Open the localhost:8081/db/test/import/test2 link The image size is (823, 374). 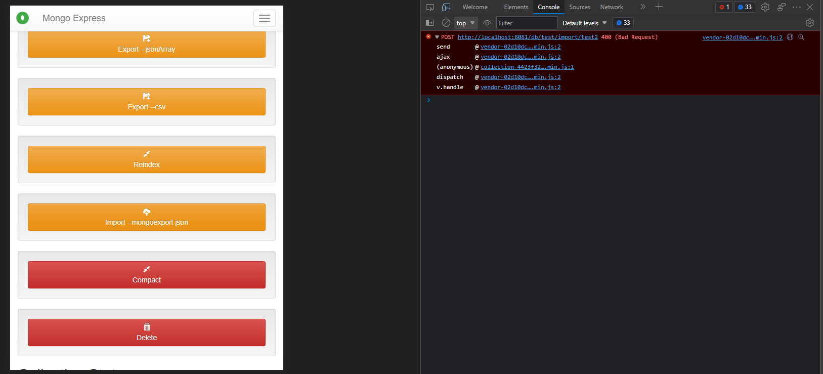click(x=528, y=37)
